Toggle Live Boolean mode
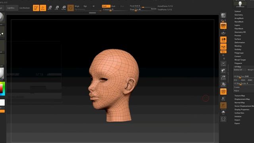Image resolution: width=254 pixels, height=143 pixels. pos(25,8)
